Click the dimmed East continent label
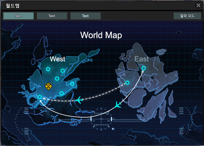This screenshot has height=146, width=204. coord(142,59)
